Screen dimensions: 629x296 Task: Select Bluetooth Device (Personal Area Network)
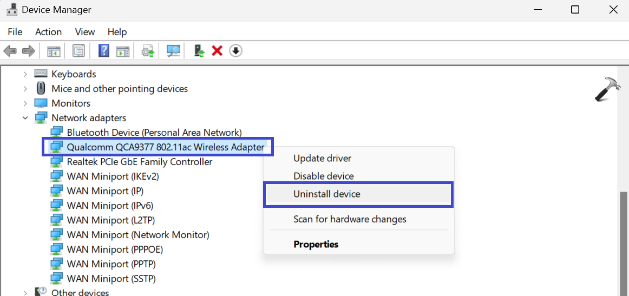(154, 133)
